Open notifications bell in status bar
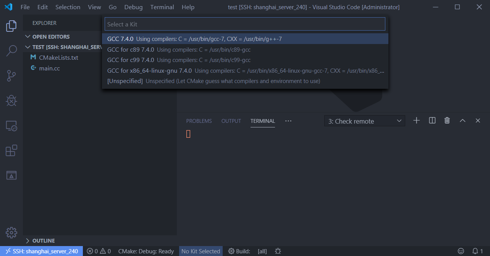Image resolution: width=490 pixels, height=256 pixels. coord(477,251)
